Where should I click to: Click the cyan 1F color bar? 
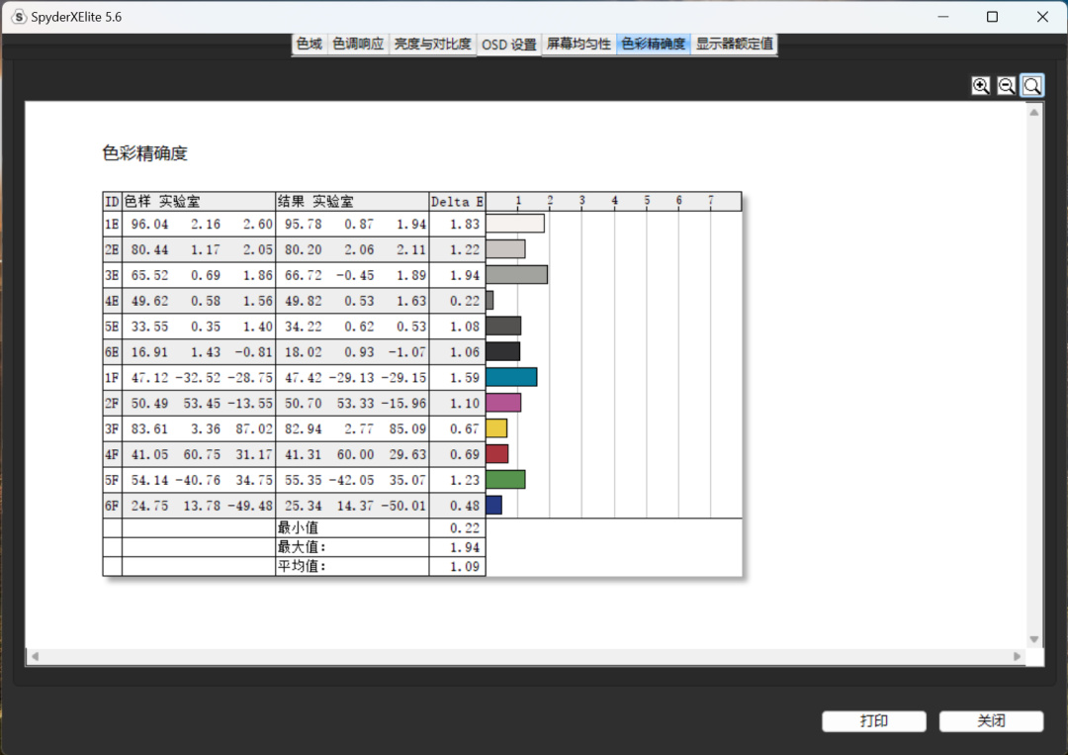tap(511, 377)
